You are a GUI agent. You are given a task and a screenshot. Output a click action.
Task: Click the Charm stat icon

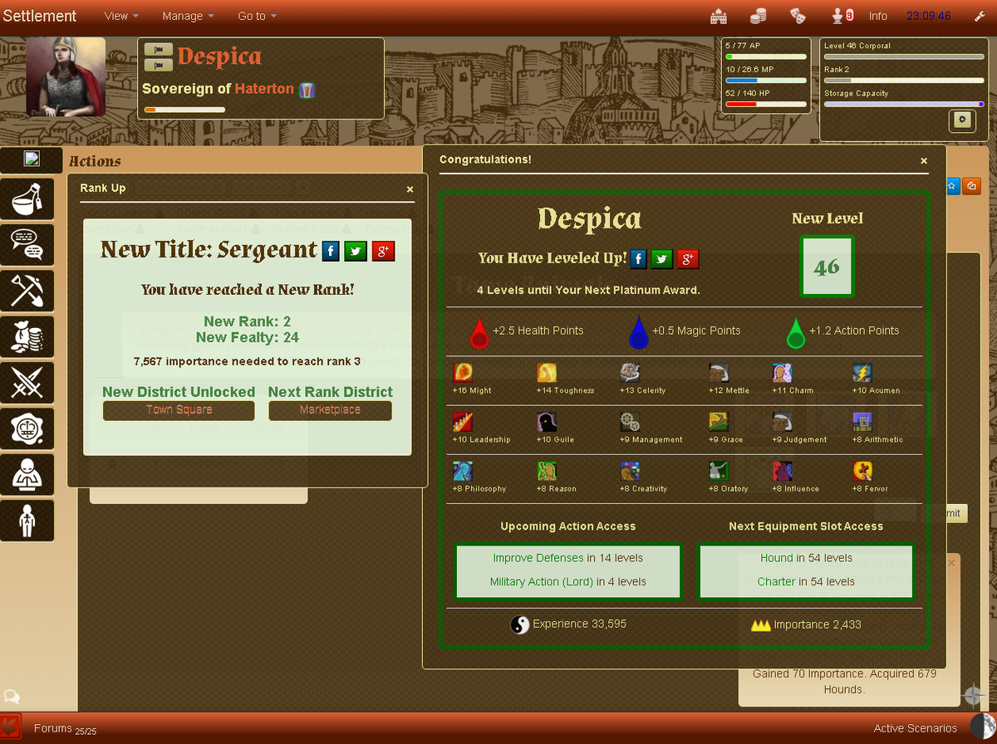782,373
